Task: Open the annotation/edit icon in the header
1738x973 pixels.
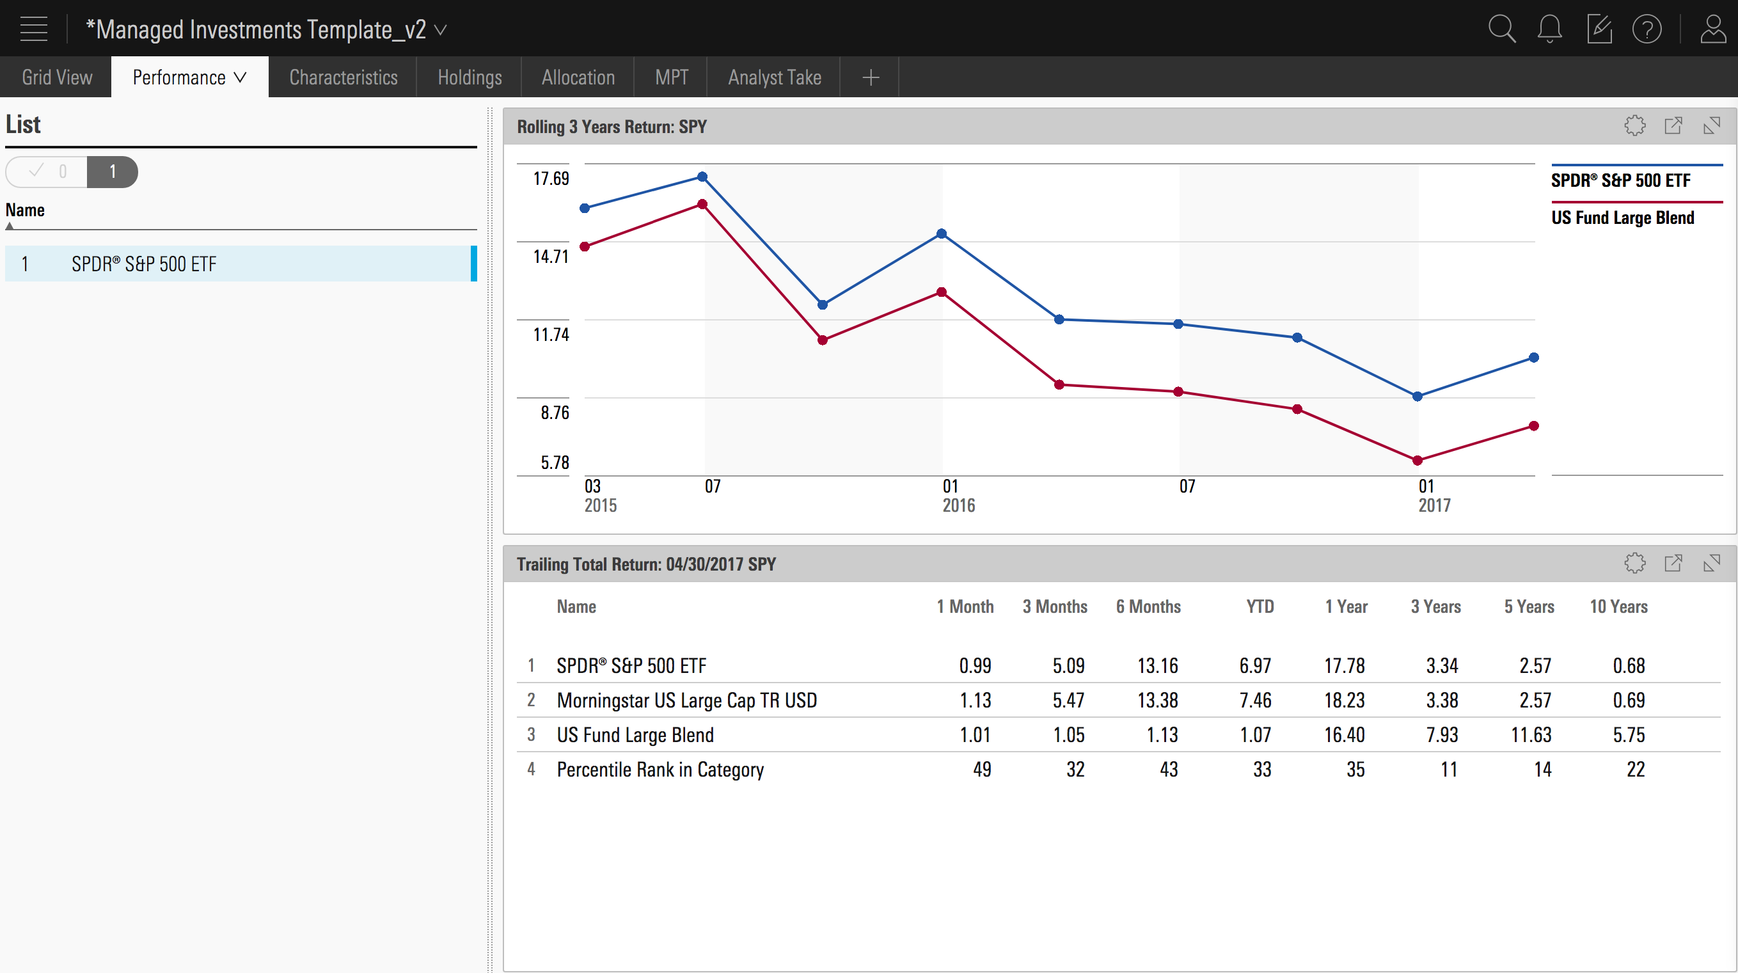Action: [x=1599, y=28]
